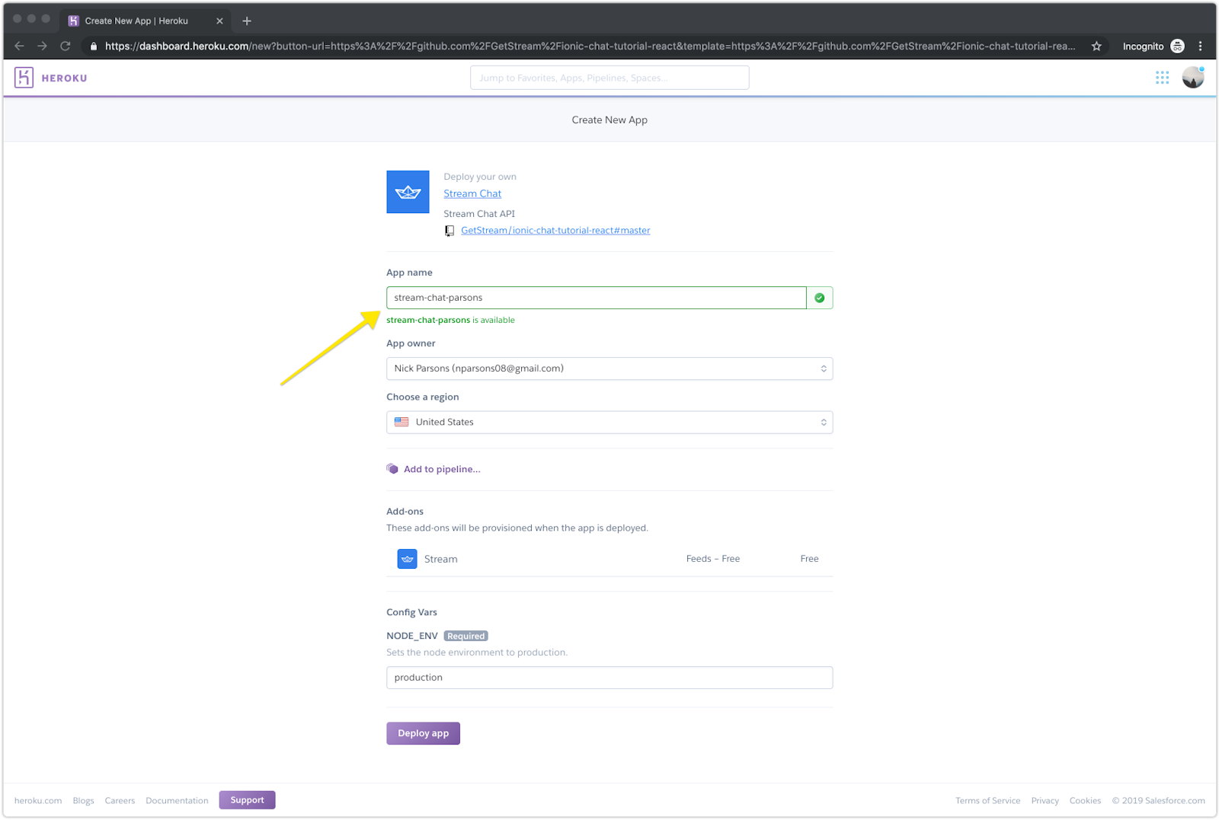Expand the App owner dropdown
Viewport: 1219px width, 820px height.
[x=609, y=369]
